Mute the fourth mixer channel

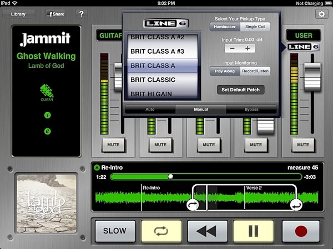(x=256, y=145)
